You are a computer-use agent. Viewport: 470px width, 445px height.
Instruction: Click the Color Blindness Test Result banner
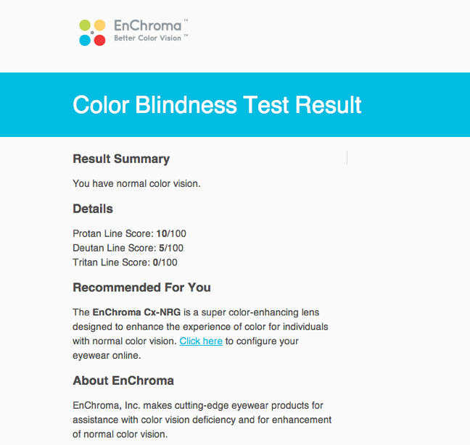(235, 104)
